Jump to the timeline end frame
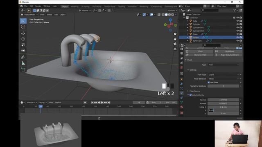This screenshot has width=262, height=147. point(109,102)
